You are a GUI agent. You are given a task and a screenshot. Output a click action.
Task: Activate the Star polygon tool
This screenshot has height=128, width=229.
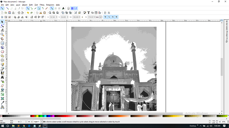(2, 56)
